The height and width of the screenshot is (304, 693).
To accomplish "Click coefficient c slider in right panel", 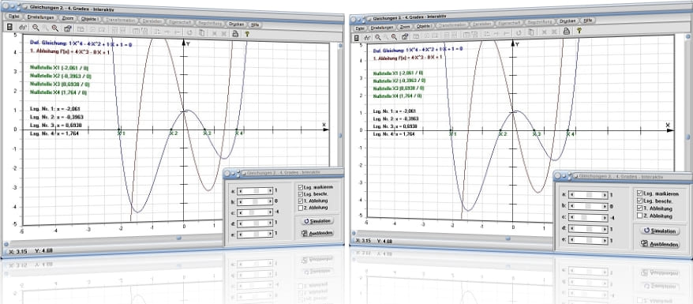I will (588, 217).
